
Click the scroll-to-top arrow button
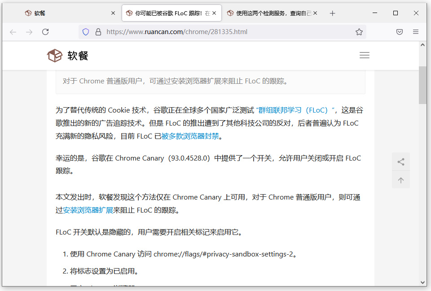tap(401, 180)
